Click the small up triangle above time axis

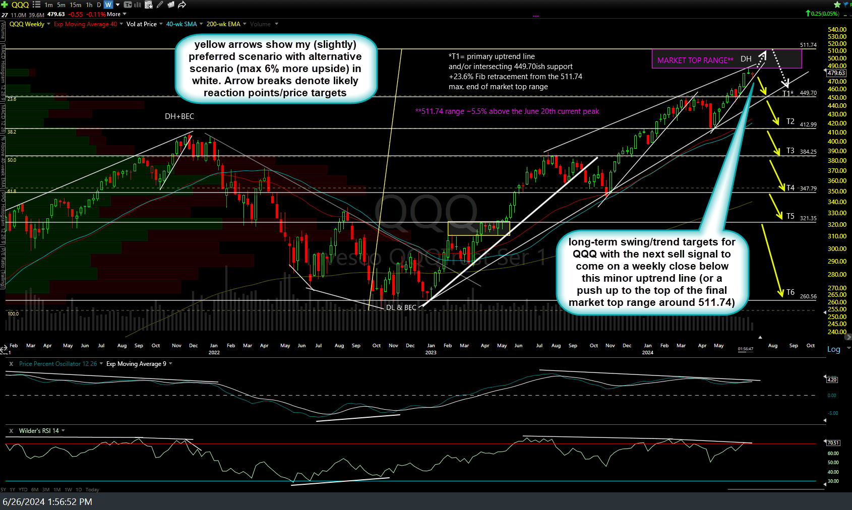point(760,337)
